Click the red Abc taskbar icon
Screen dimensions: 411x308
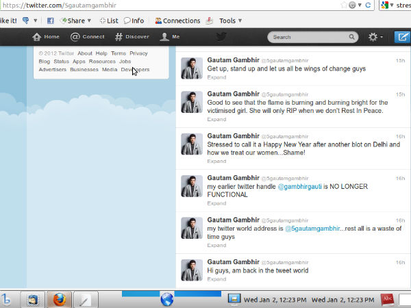(388, 299)
